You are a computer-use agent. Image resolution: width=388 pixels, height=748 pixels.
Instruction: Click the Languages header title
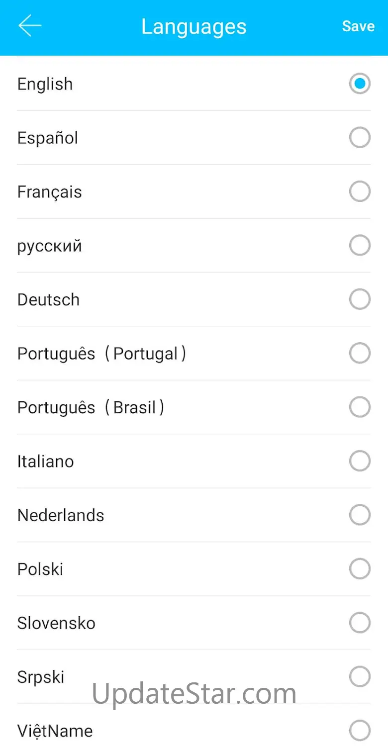tap(194, 26)
